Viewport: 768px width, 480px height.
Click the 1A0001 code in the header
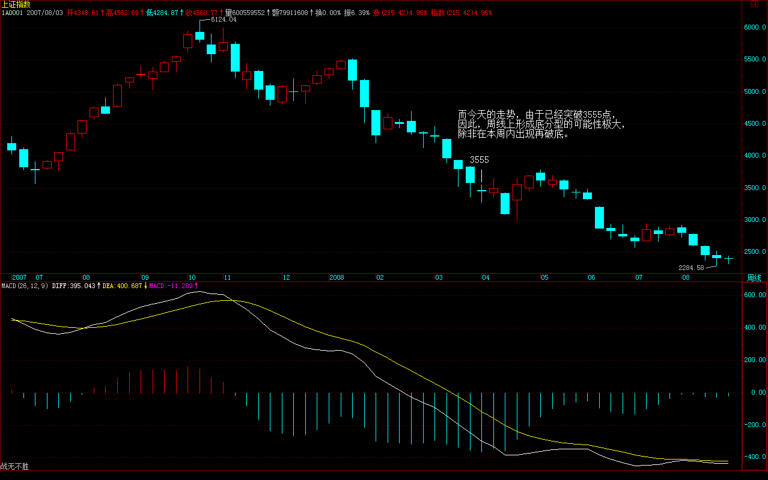point(12,12)
